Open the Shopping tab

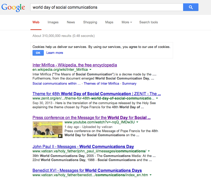(90, 22)
